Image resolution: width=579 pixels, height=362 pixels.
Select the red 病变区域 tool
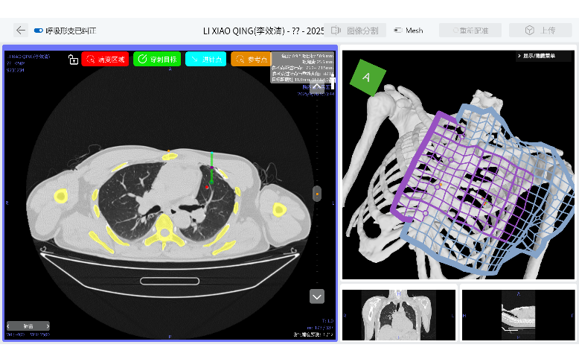coord(105,60)
